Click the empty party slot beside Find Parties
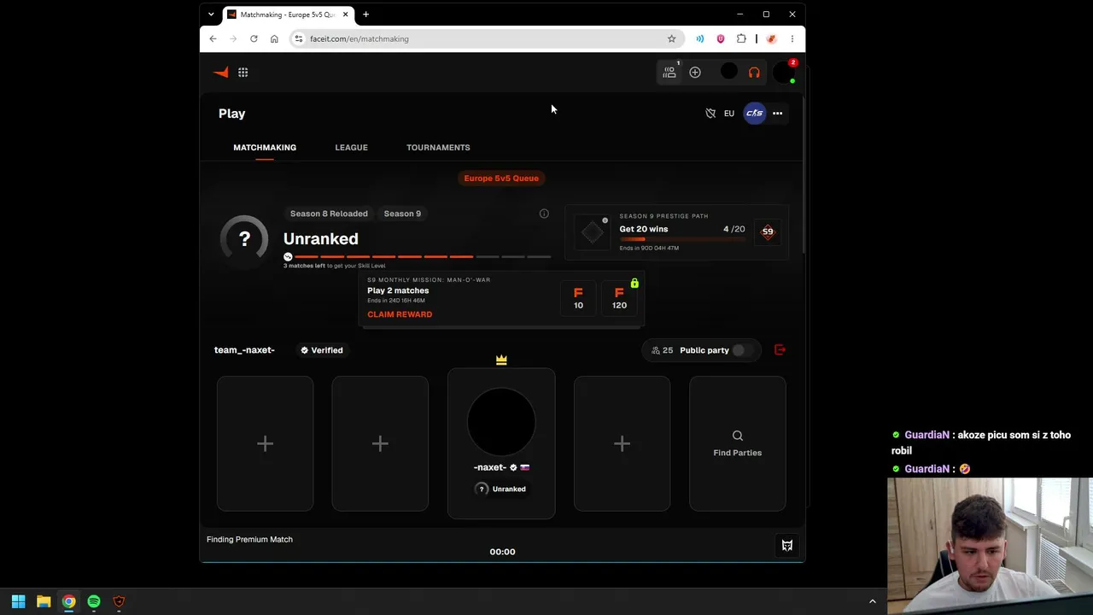Viewport: 1093px width, 615px height. 622,443
